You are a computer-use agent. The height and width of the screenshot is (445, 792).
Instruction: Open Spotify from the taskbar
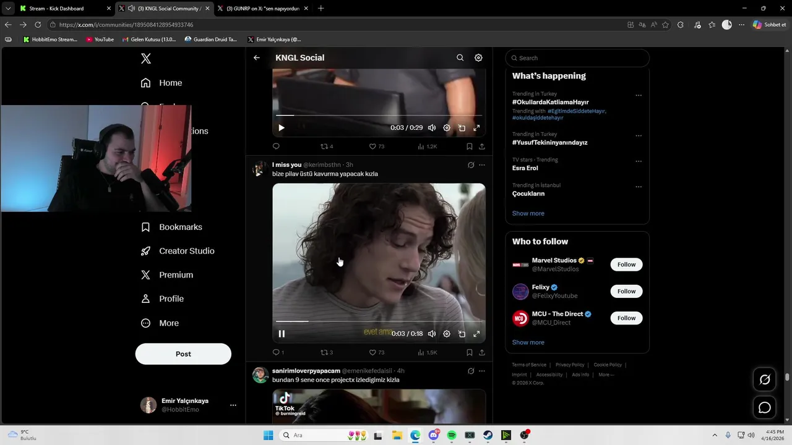click(452, 435)
